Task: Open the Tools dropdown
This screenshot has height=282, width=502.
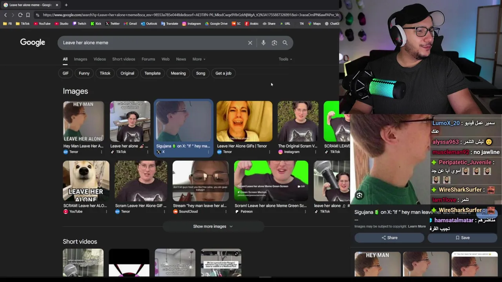Action: tap(286, 59)
